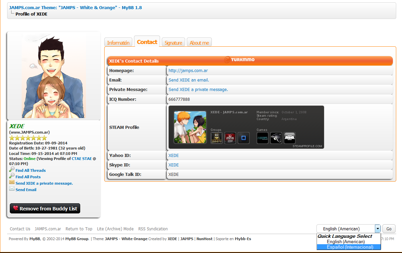Click the sidebar Send XEDE a private message link
This screenshot has width=402, height=253.
pos(44,183)
